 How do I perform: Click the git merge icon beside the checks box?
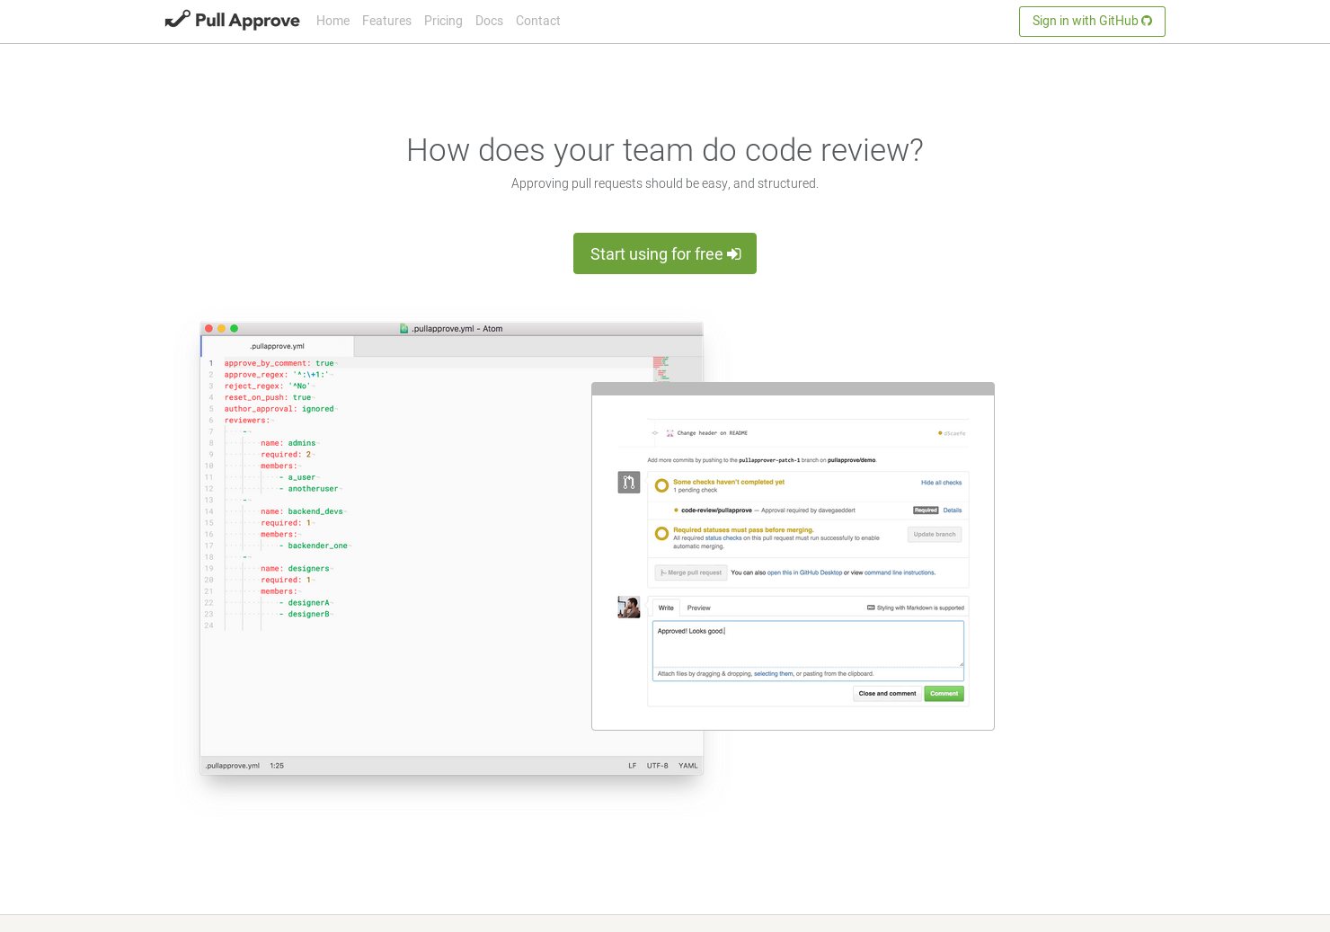(629, 483)
